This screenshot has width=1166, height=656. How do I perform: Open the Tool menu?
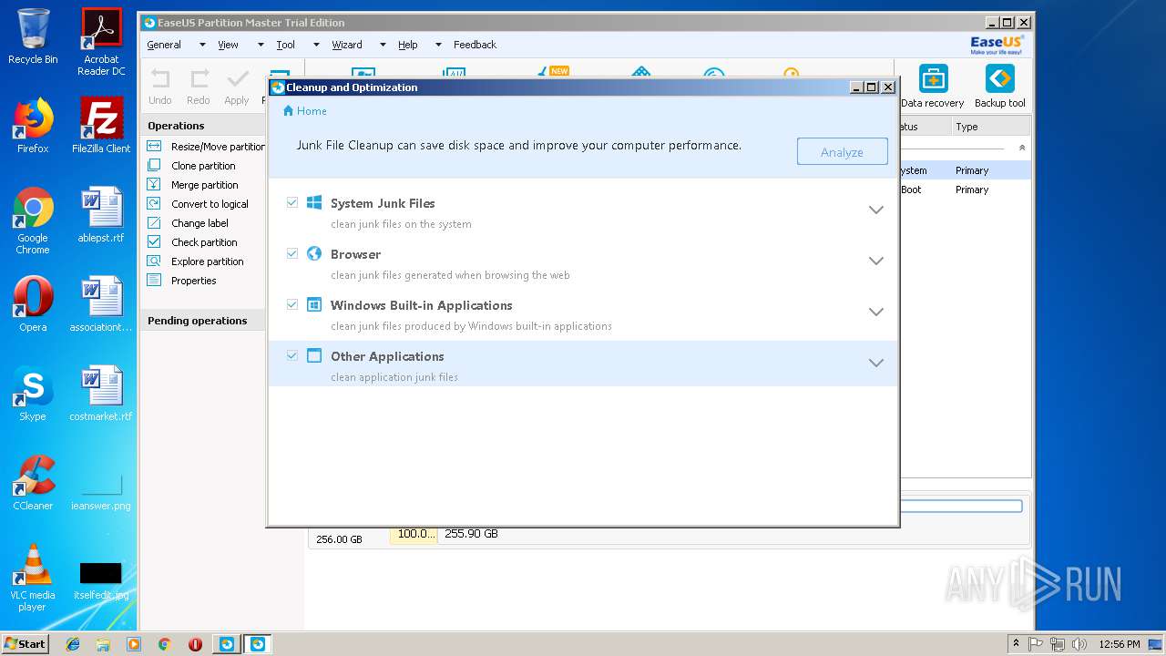pos(285,45)
